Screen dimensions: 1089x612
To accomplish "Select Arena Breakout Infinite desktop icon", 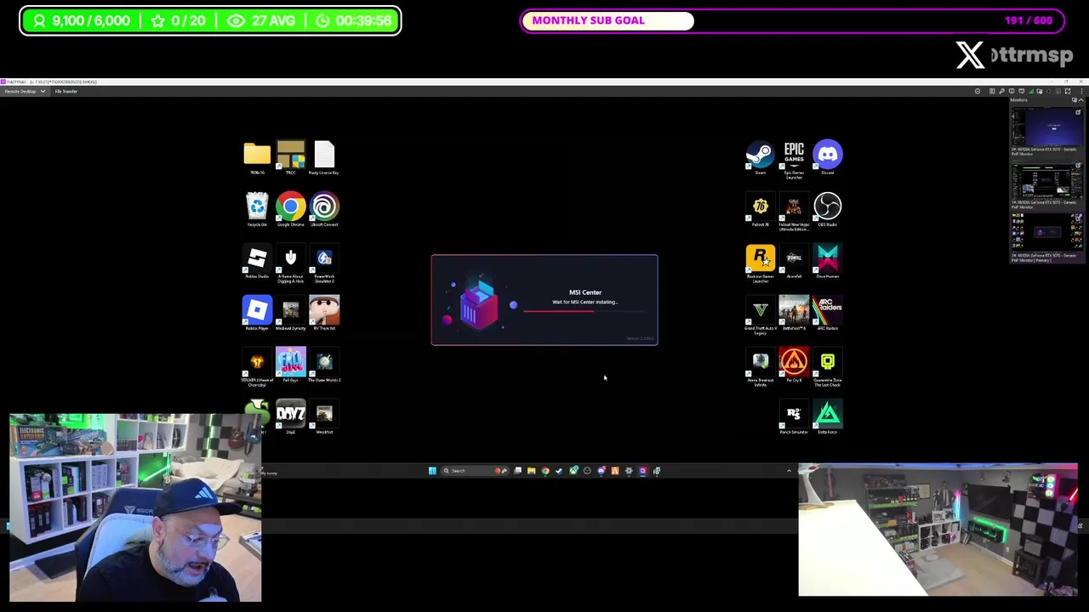I will click(x=760, y=367).
